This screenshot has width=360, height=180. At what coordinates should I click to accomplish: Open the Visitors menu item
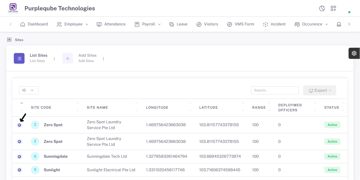coord(207,24)
